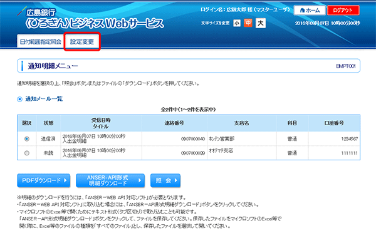Click 普通 in the ホンテン営業部 row
Screen dimensions: 376x243
pyautogui.click(x=292, y=139)
